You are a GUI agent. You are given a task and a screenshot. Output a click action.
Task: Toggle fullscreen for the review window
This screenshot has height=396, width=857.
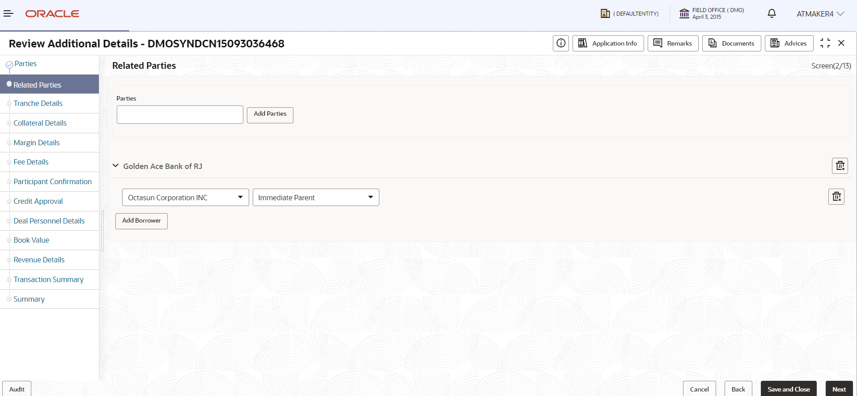click(825, 43)
